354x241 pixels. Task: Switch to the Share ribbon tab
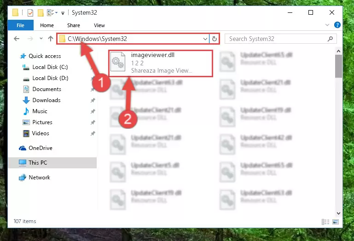pos(74,25)
